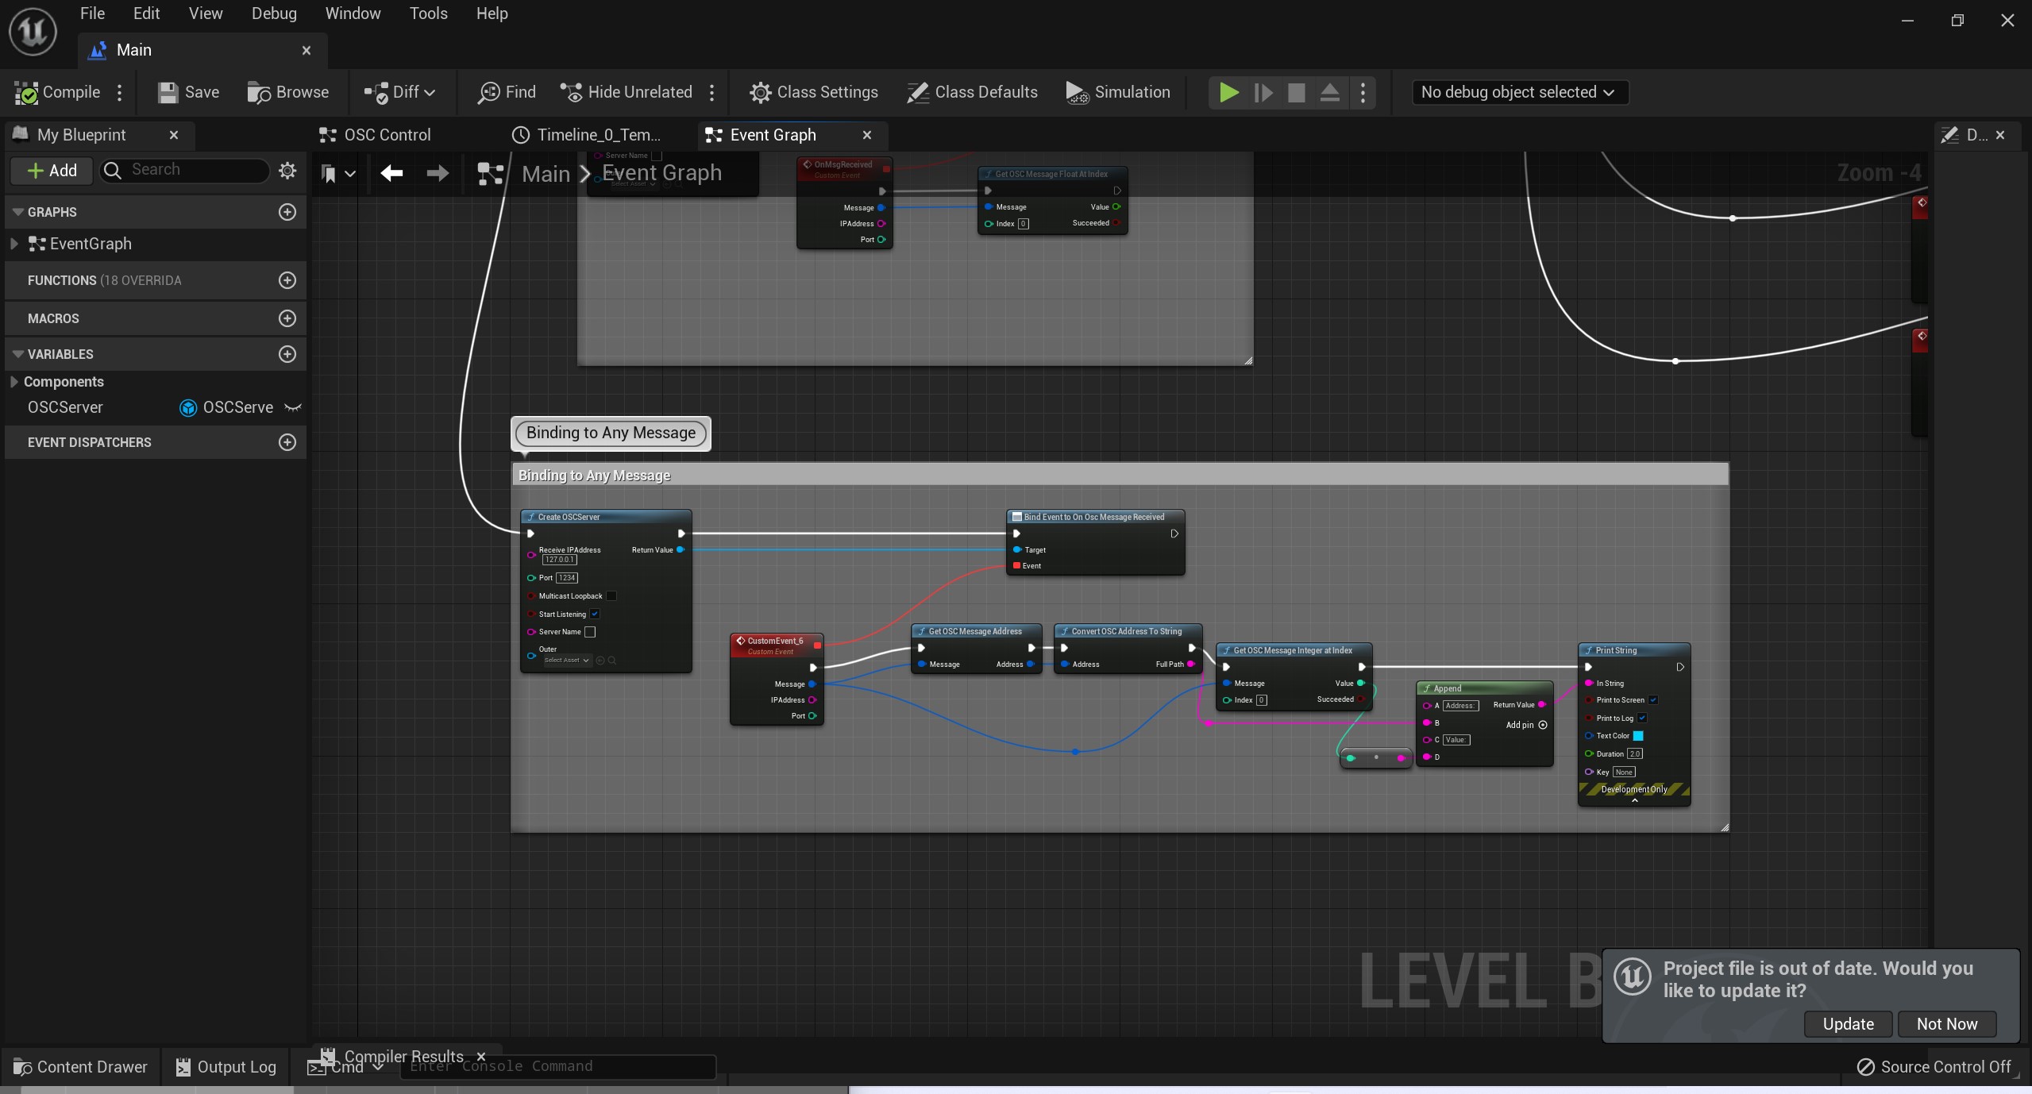Open Outer Select Asset dropdown

pos(567,661)
